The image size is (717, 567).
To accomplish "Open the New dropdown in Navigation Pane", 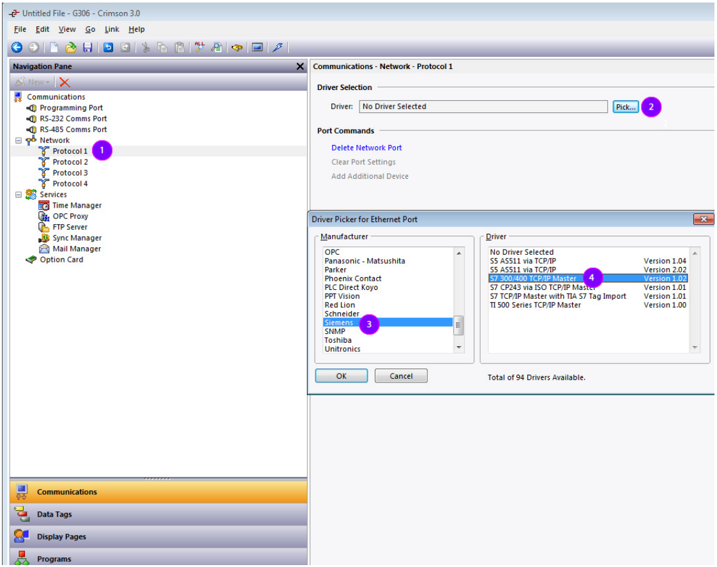I will (x=33, y=82).
